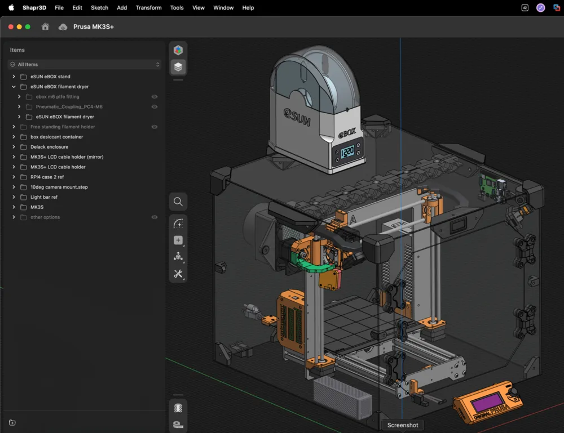Expand the 10deg camera mount.step folder
The height and width of the screenshot is (433, 564).
coord(14,187)
